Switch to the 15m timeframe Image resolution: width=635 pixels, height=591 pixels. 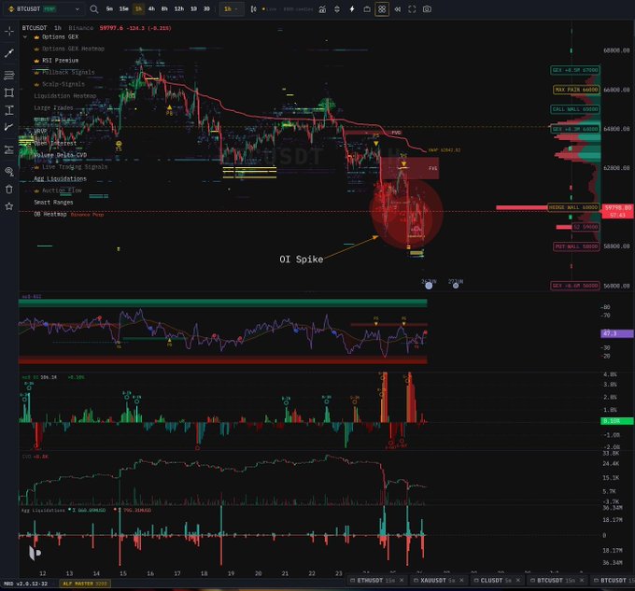point(123,9)
